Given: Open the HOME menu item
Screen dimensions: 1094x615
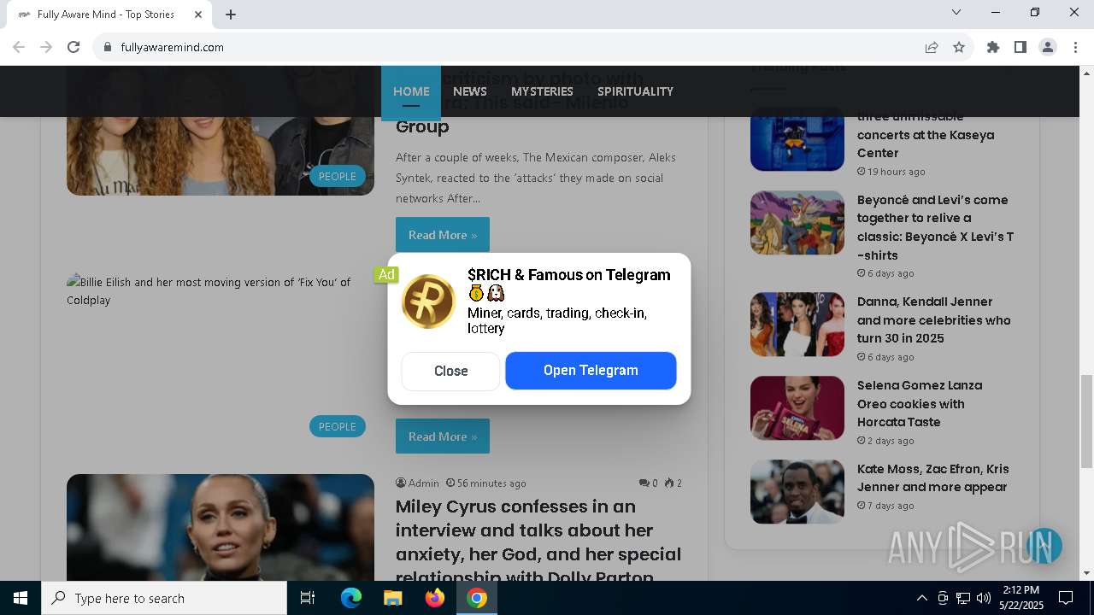Looking at the screenshot, I should point(411,91).
